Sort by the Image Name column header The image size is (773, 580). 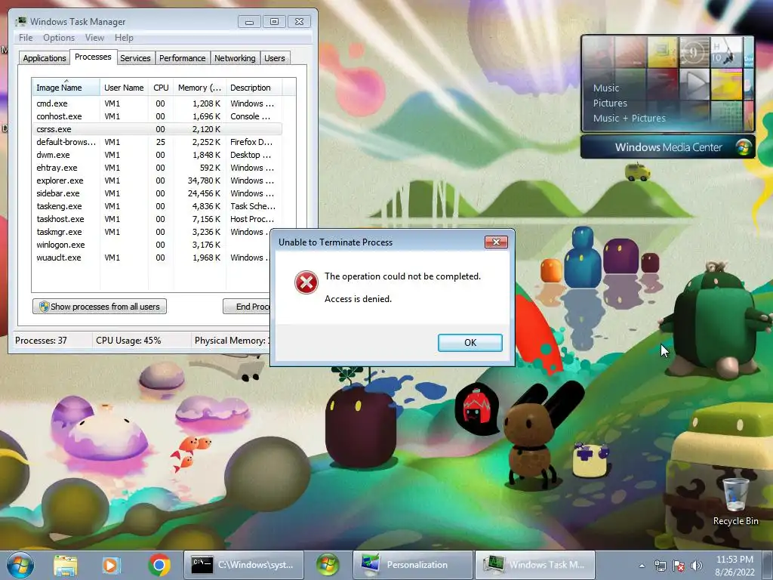point(66,88)
